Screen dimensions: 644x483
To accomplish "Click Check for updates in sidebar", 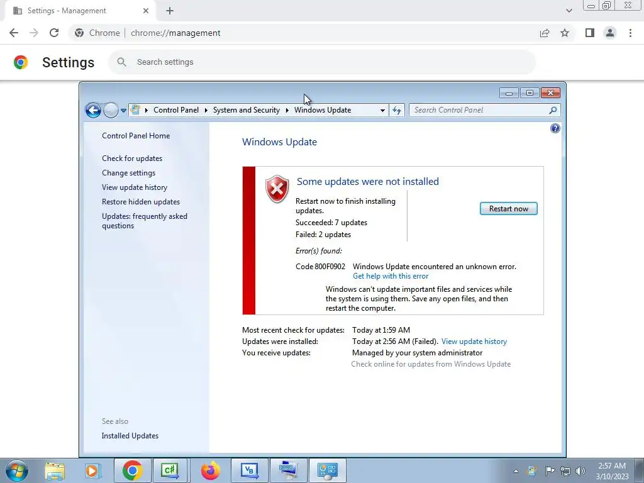I will [x=132, y=158].
